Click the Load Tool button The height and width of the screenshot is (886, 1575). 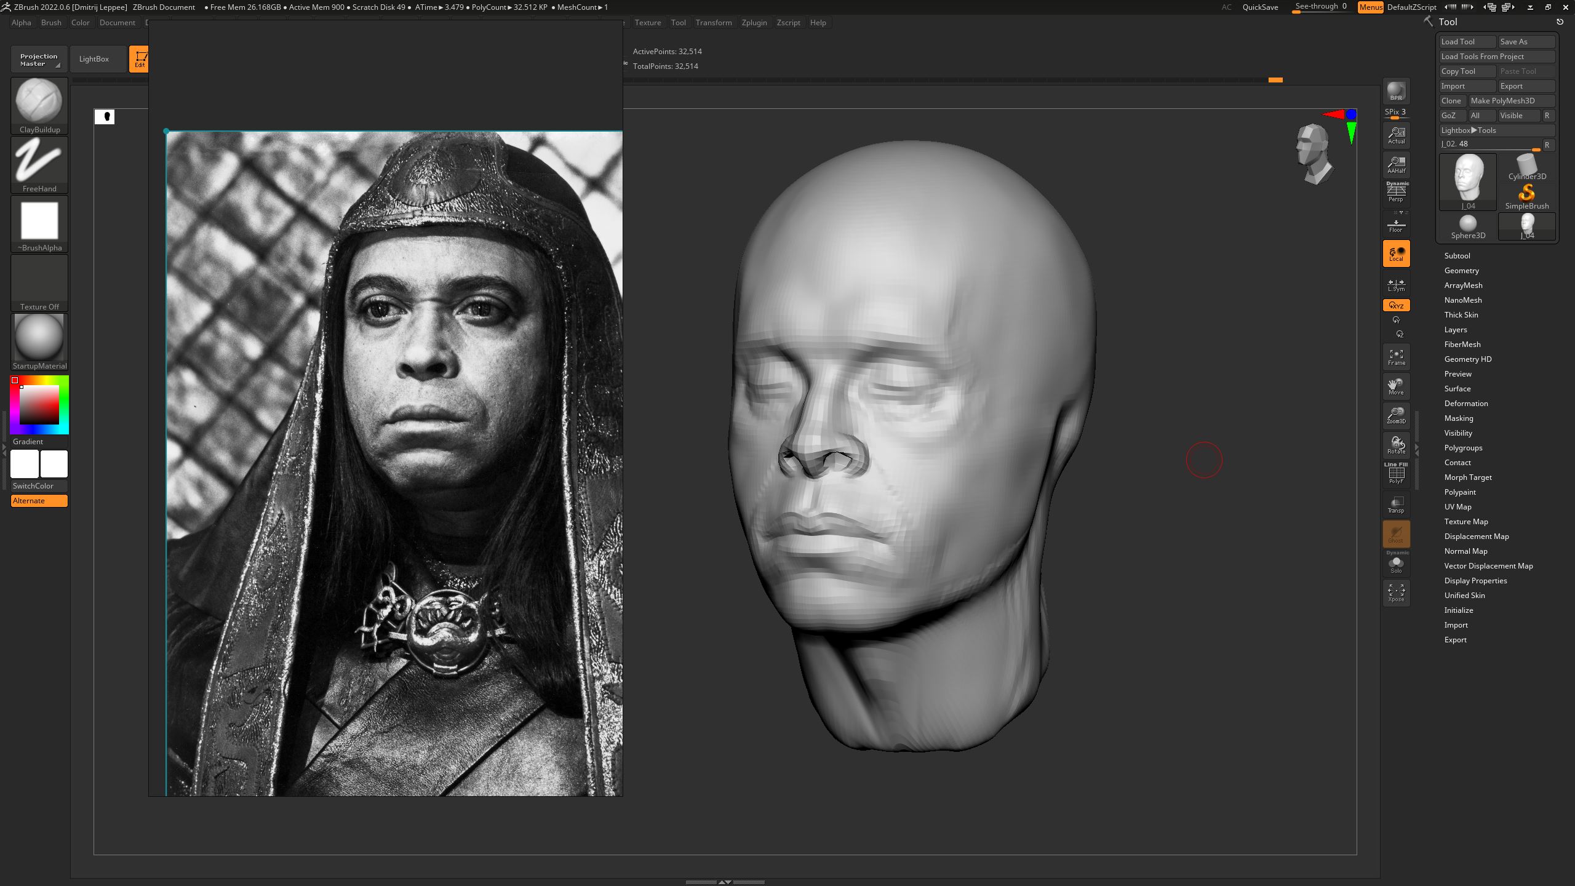(1467, 42)
